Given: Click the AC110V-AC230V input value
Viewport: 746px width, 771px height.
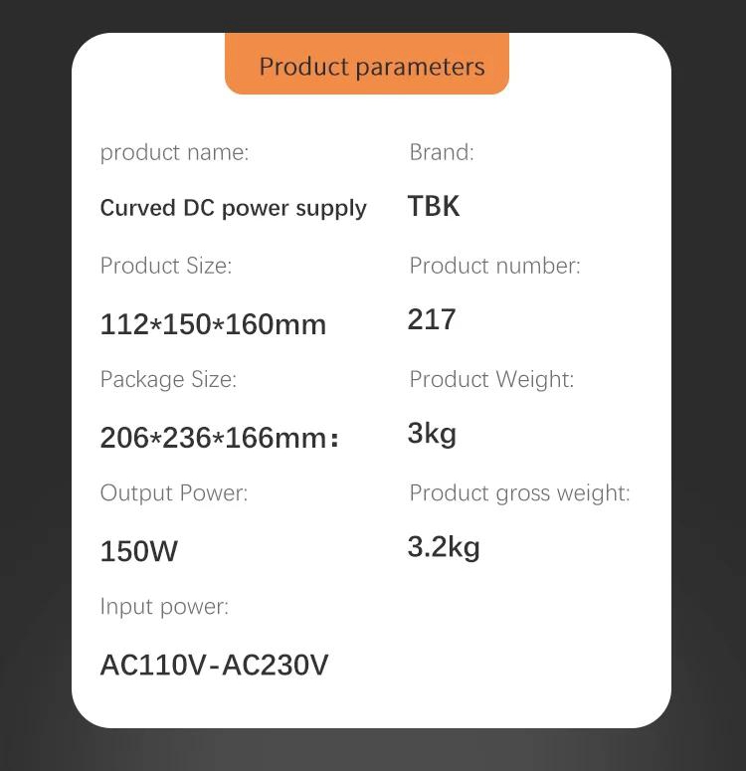Looking at the screenshot, I should pos(214,665).
